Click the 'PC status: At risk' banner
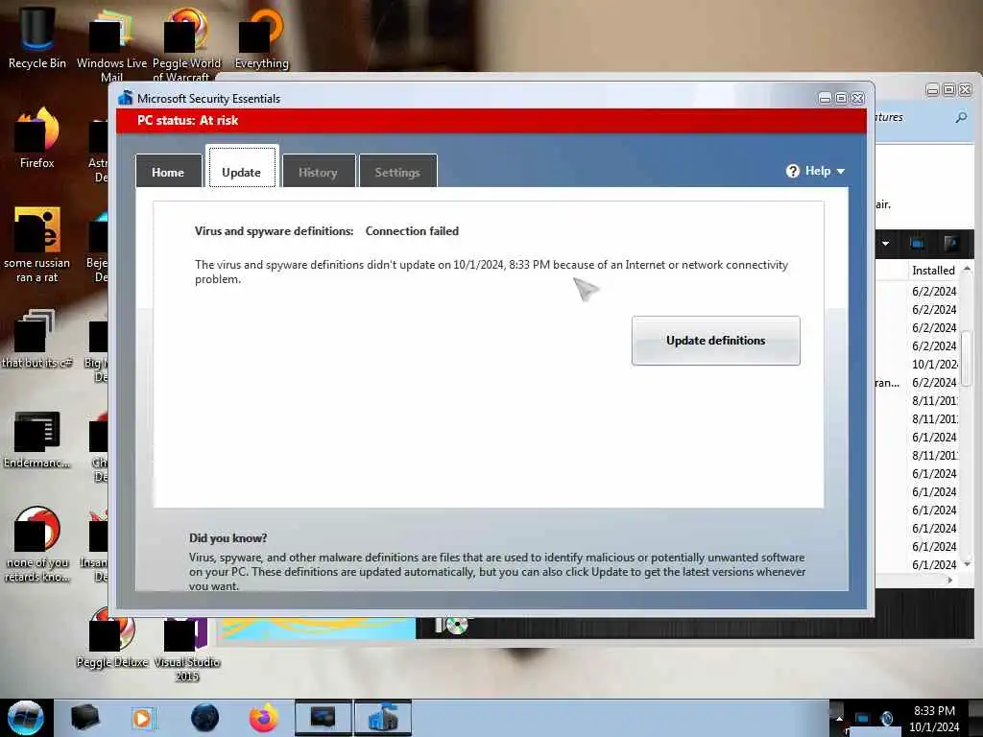 (x=491, y=120)
